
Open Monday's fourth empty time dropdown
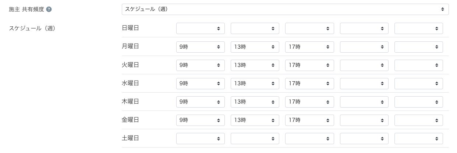(364, 47)
